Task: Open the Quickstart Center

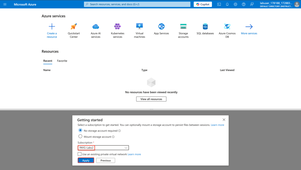Action: pos(73,29)
